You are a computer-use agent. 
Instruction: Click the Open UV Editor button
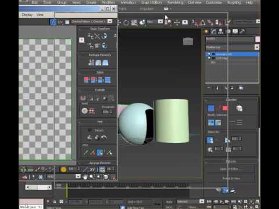(x=231, y=169)
